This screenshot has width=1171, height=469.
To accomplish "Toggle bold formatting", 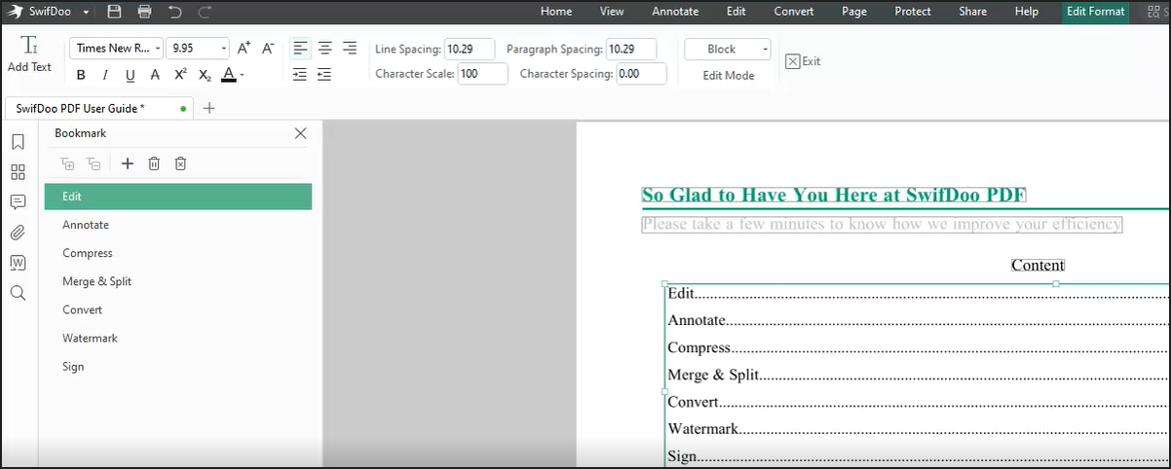I will coord(81,75).
